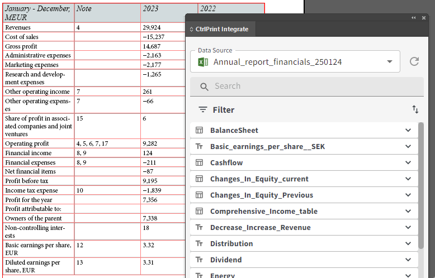Select the CtrlPrint Integrate panel tab
This screenshot has height=278, width=435.
pos(220,29)
